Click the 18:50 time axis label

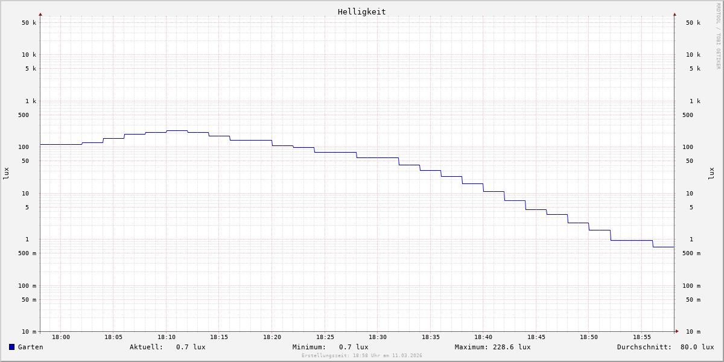pyautogui.click(x=589, y=337)
